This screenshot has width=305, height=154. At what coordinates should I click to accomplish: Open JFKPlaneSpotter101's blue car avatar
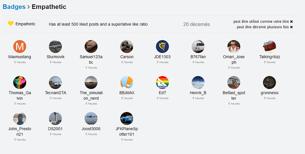[127, 118]
